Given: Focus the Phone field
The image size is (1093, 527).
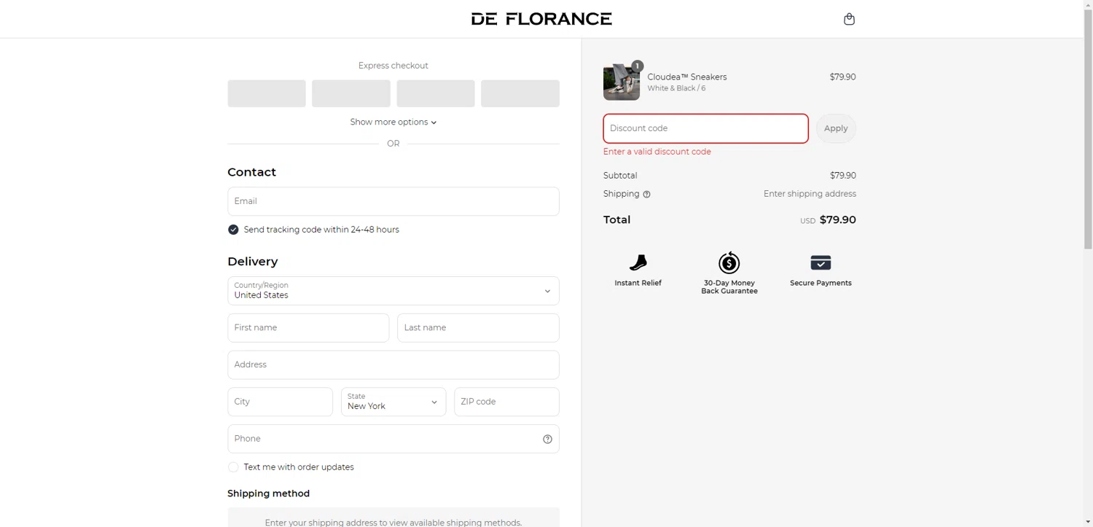Looking at the screenshot, I should pyautogui.click(x=393, y=439).
